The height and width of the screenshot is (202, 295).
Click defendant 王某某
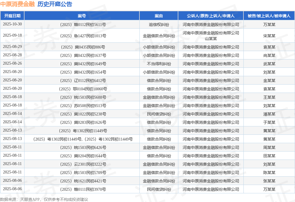coord(269,97)
